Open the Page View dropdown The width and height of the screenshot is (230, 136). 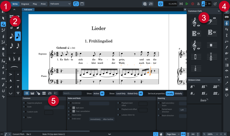coord(173,134)
